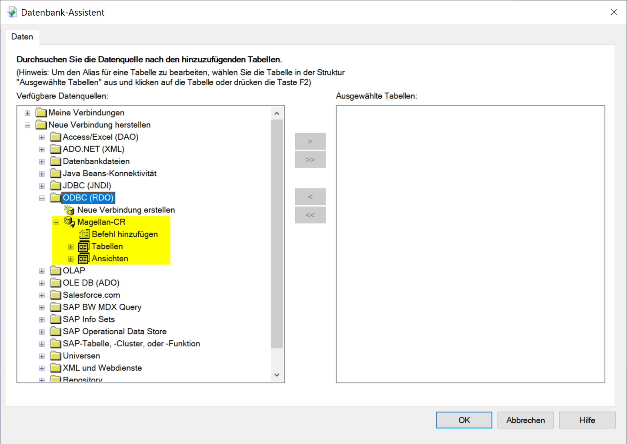This screenshot has height=444, width=627.
Task: Click the Meine Verbindungen folder icon
Action: (x=41, y=113)
